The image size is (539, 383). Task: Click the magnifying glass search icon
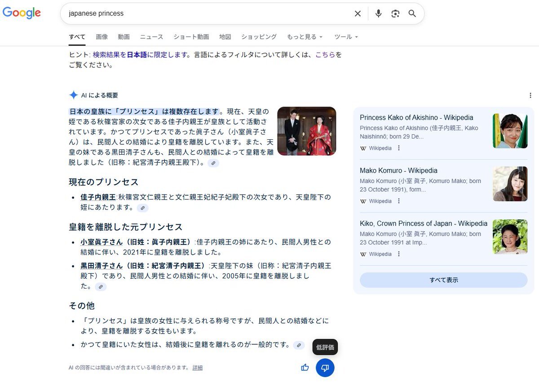[412, 13]
